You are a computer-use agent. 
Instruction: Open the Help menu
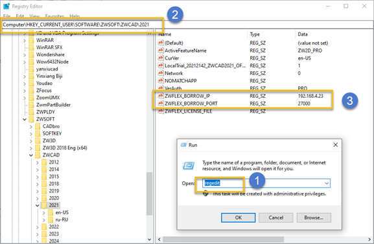[x=75, y=16]
